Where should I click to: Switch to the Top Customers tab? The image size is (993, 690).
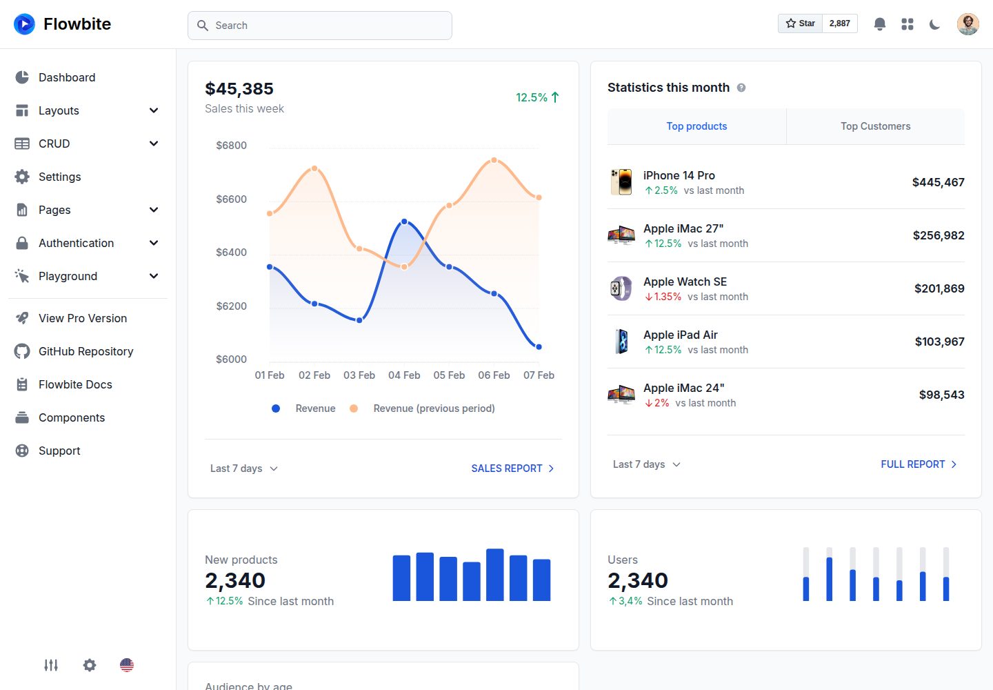pyautogui.click(x=876, y=126)
